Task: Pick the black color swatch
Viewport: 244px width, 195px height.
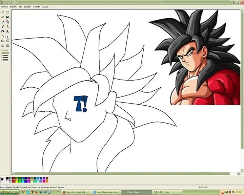Action: (7, 178)
